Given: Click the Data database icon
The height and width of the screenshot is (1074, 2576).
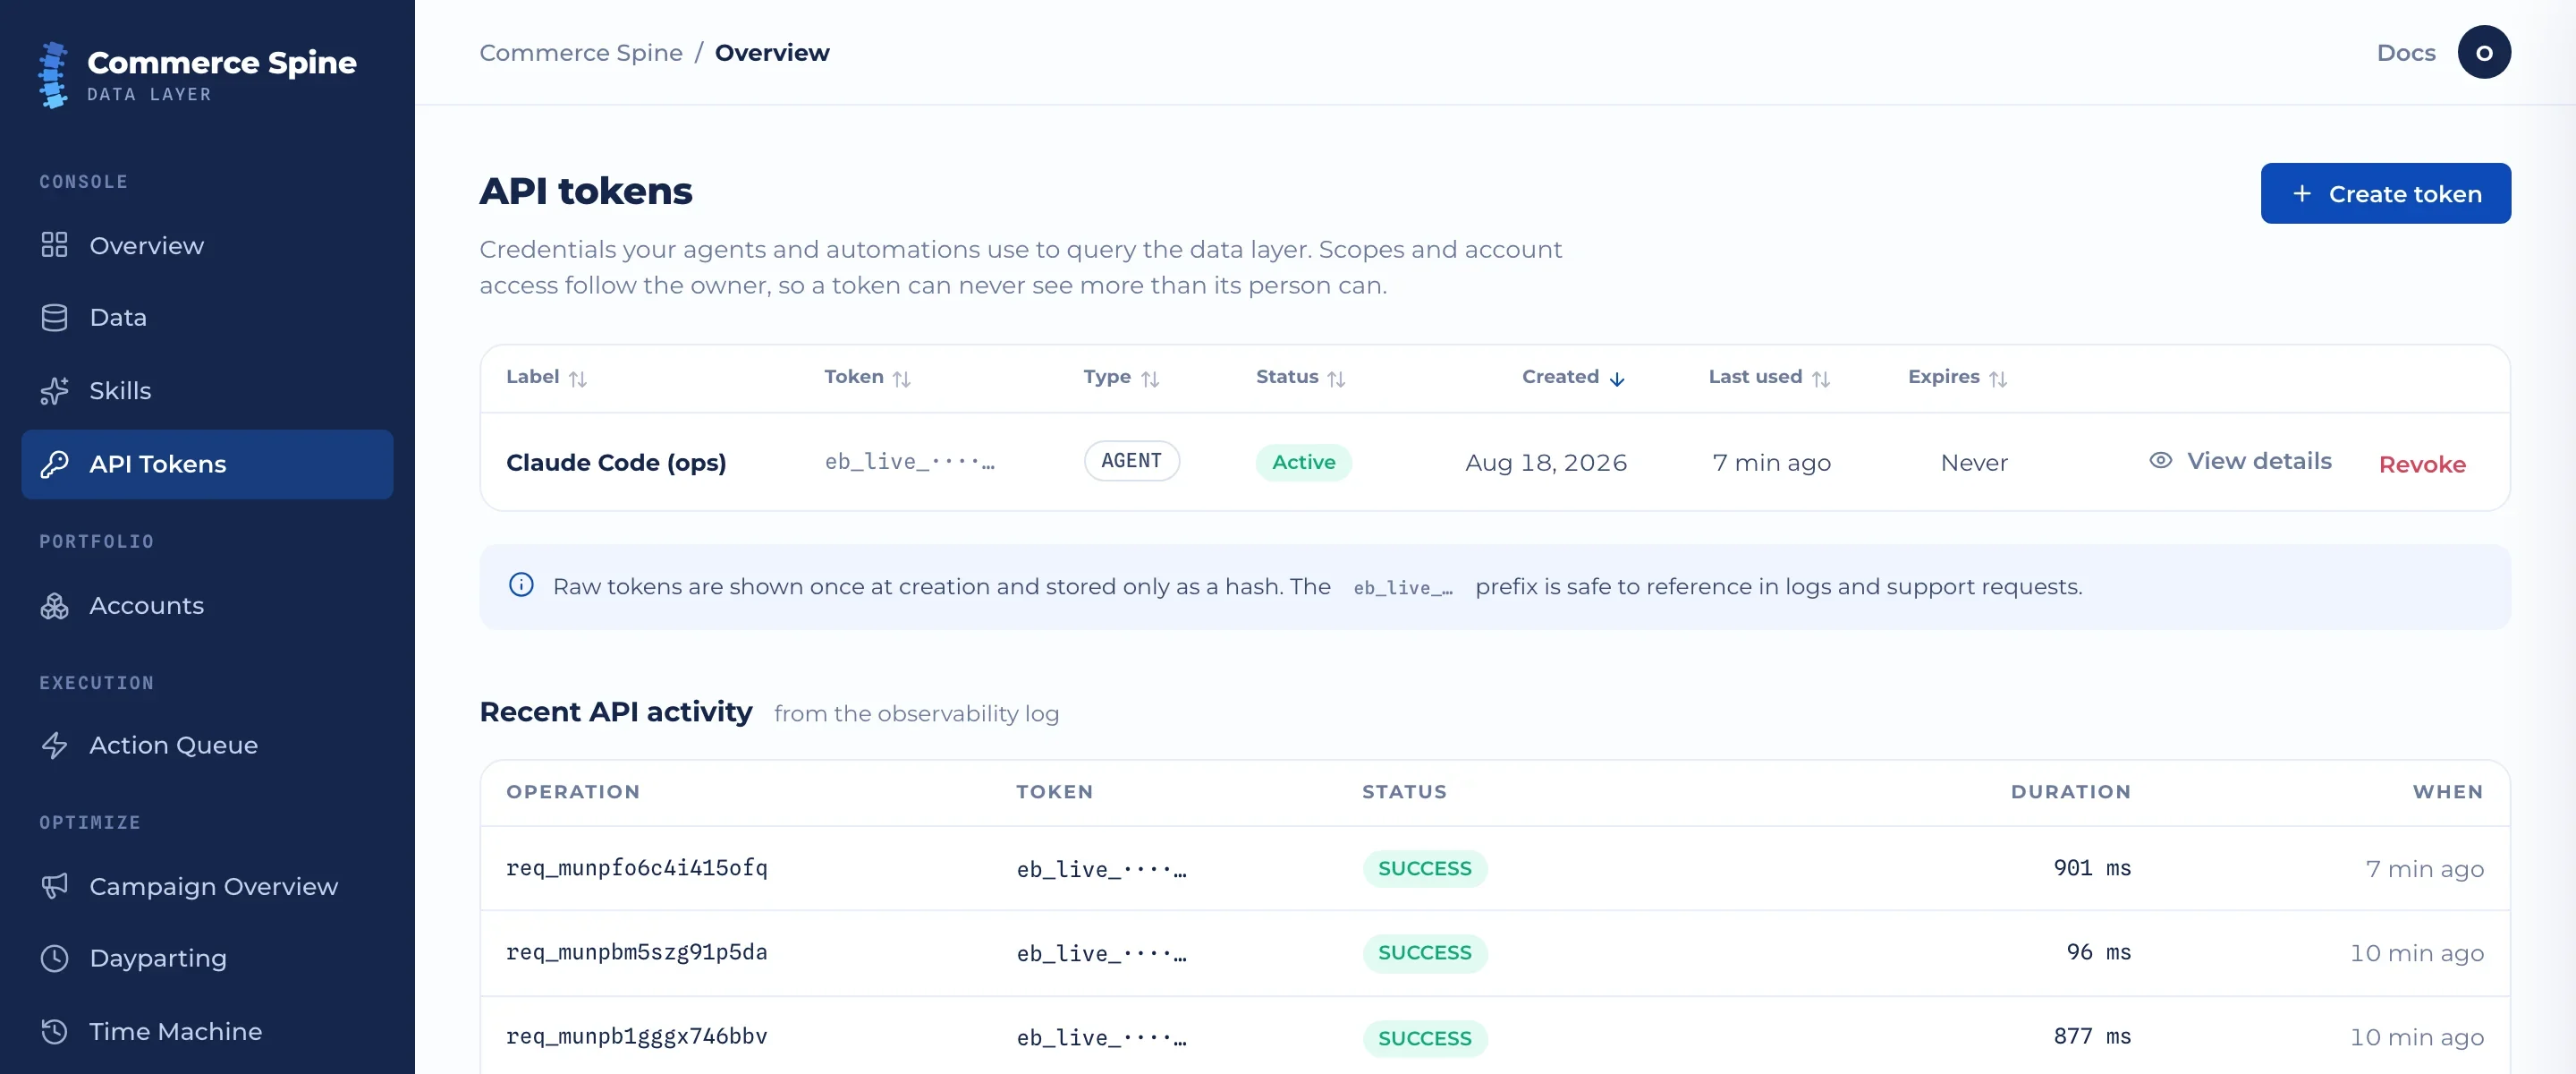Looking at the screenshot, I should click(x=54, y=318).
